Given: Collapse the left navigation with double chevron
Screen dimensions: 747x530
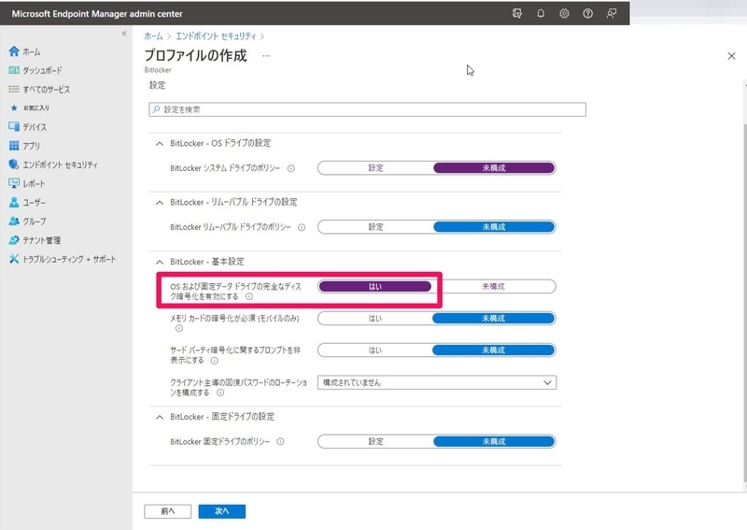Looking at the screenshot, I should [x=124, y=34].
